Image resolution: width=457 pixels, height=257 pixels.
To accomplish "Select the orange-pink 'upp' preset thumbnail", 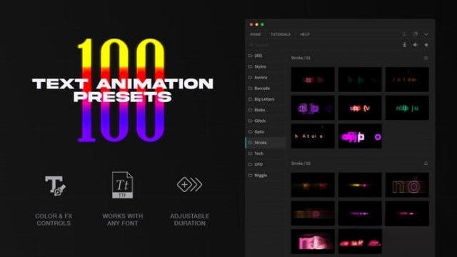I will coord(360,108).
